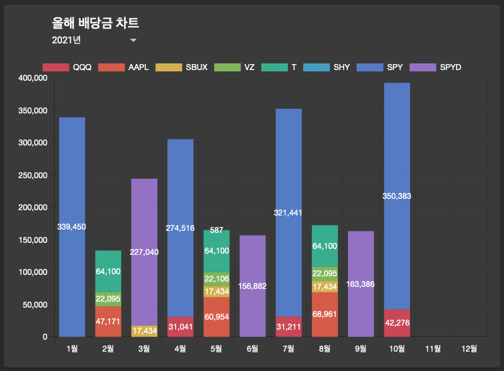Click 9월 SPYD bar 163,386
The height and width of the screenshot is (371, 504).
361,284
